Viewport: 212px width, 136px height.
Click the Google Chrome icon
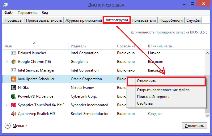point(14,62)
